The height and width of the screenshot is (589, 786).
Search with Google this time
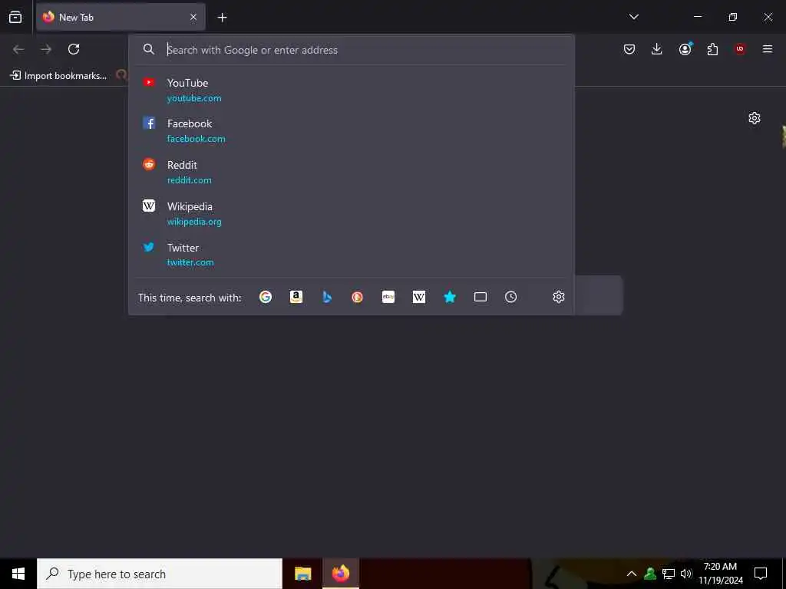[266, 297]
